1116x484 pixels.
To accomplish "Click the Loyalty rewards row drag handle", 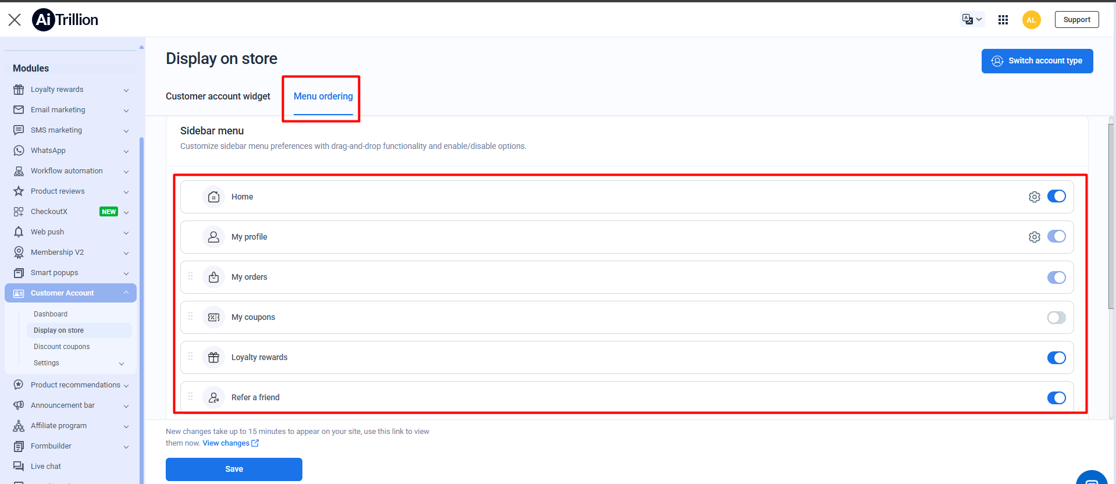I will [190, 356].
